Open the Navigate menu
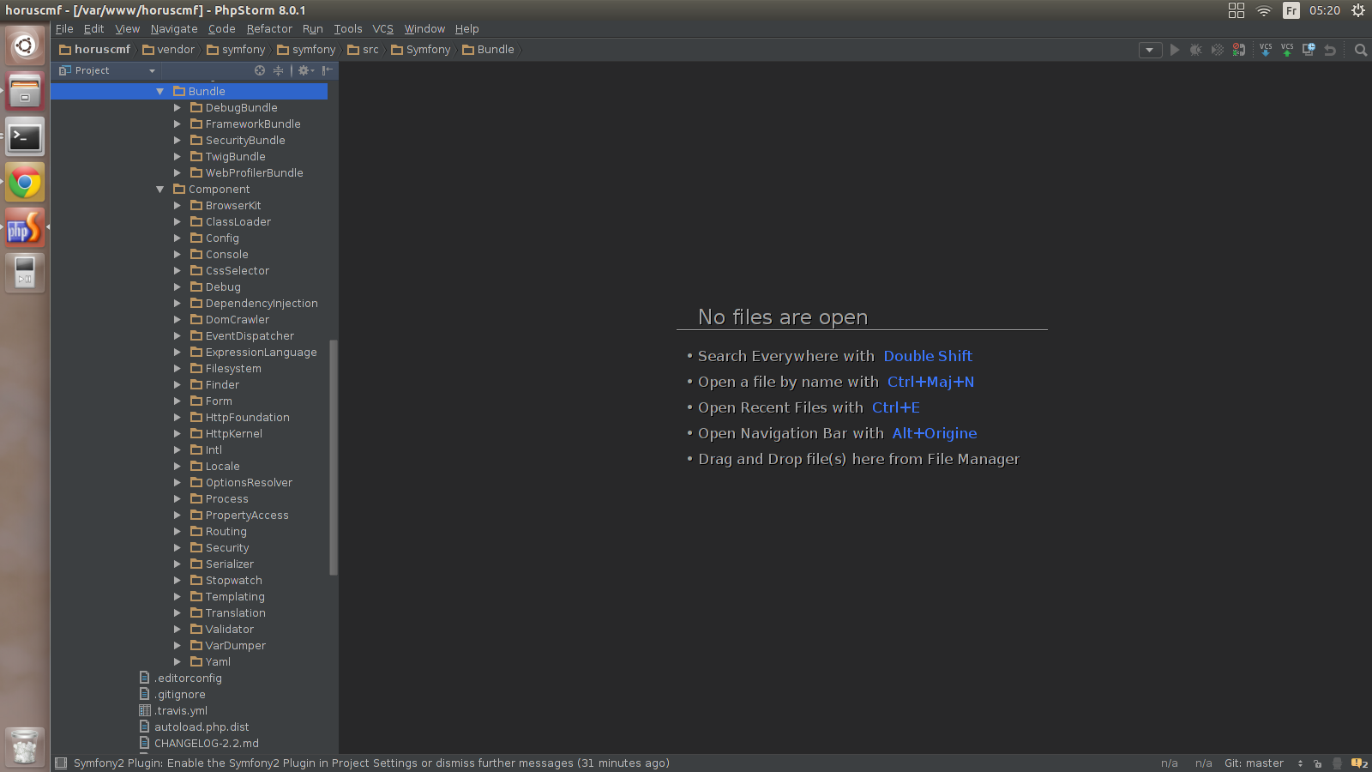 pos(174,29)
